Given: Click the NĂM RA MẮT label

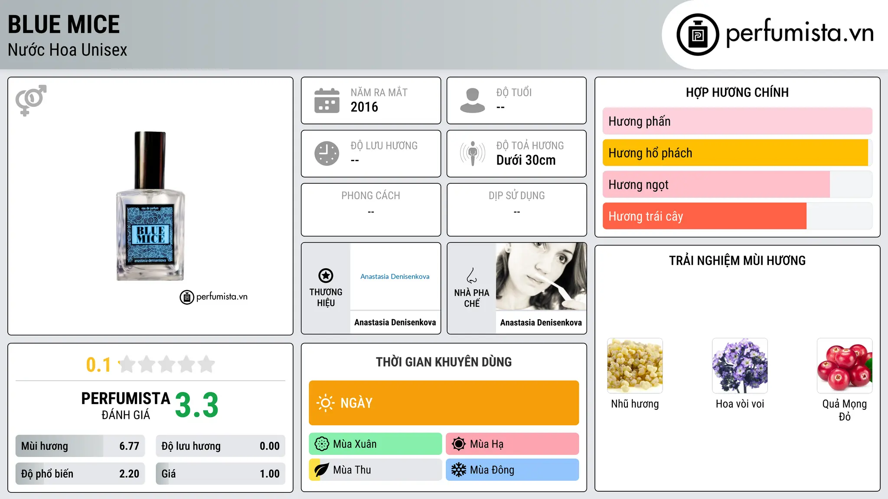Looking at the screenshot, I should (379, 93).
